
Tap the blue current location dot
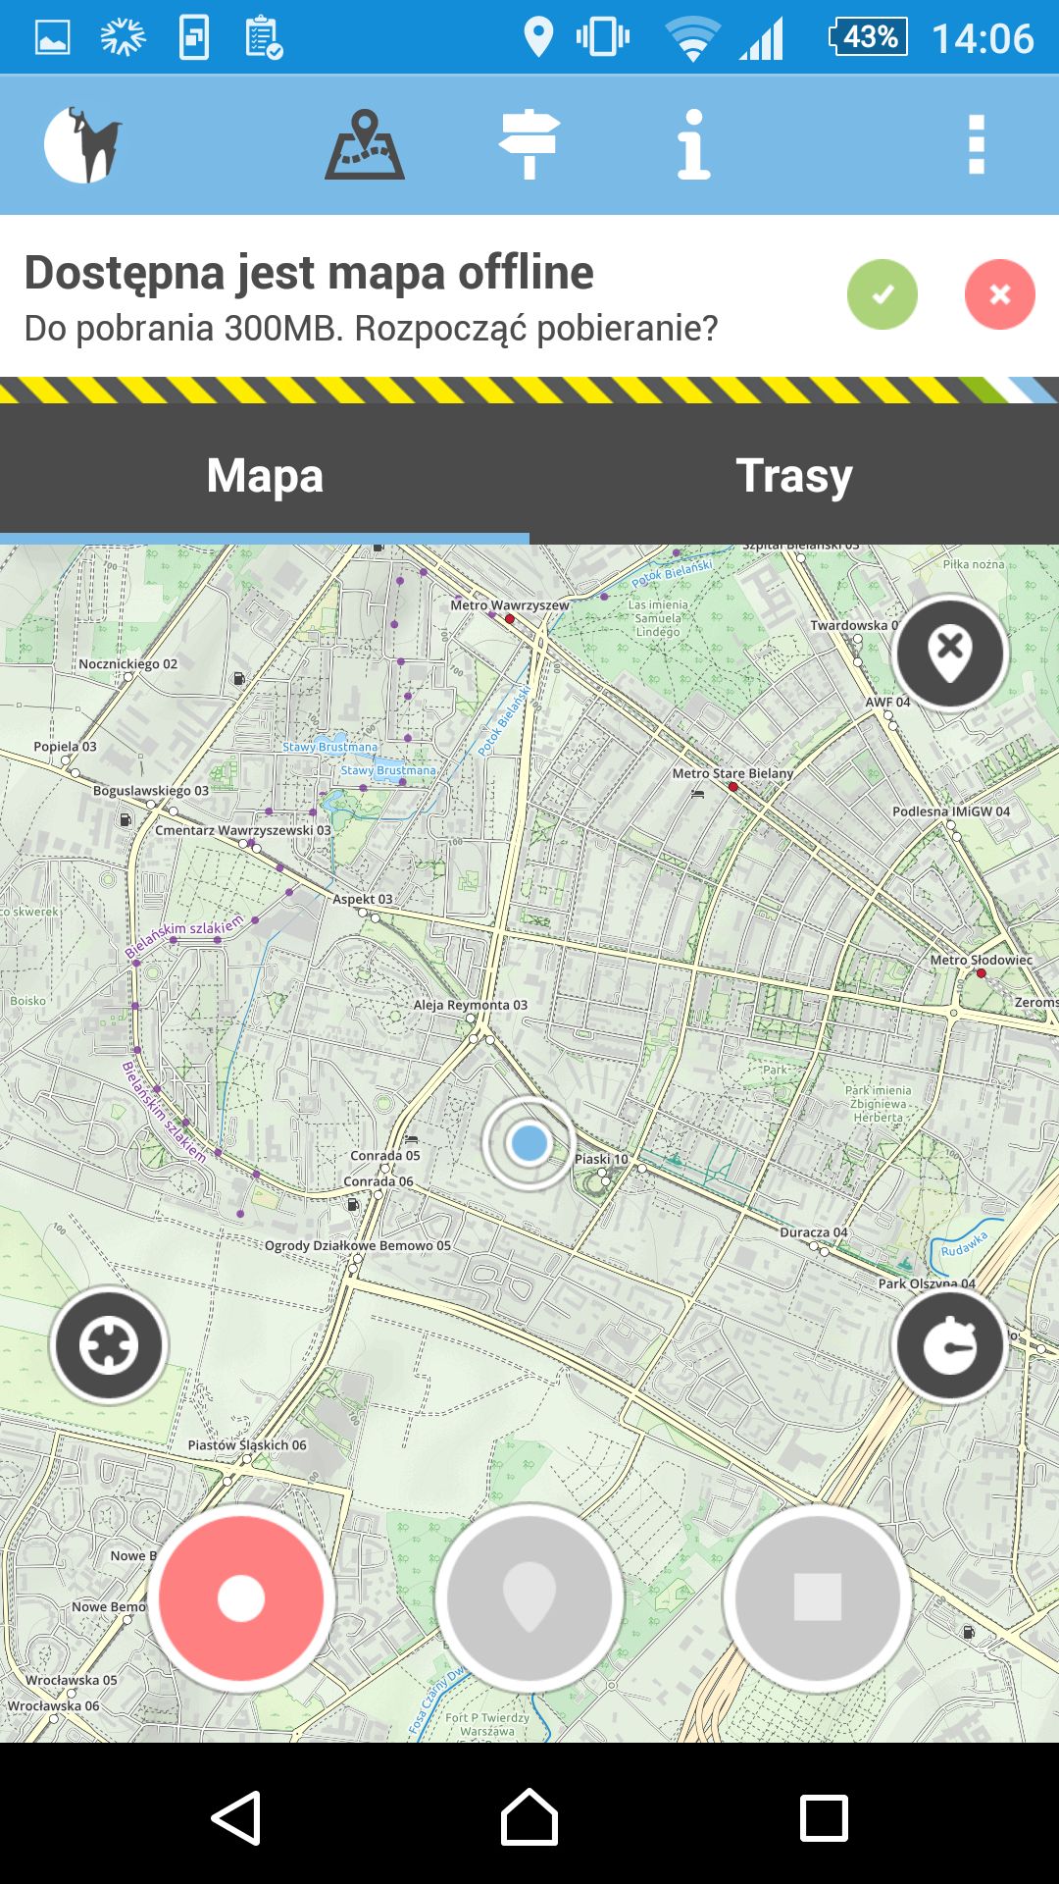coord(529,1143)
